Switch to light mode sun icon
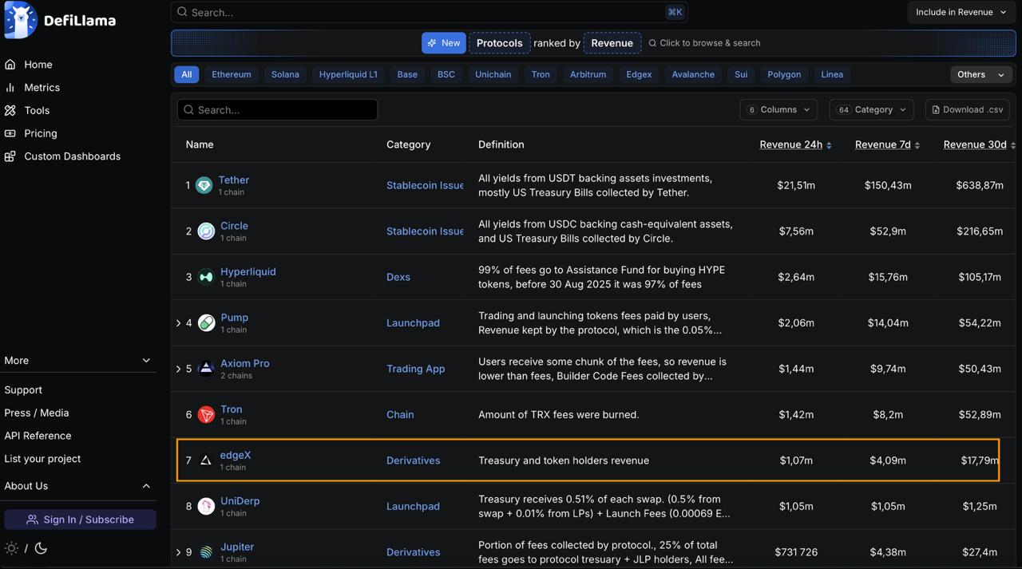This screenshot has width=1022, height=569. click(11, 548)
